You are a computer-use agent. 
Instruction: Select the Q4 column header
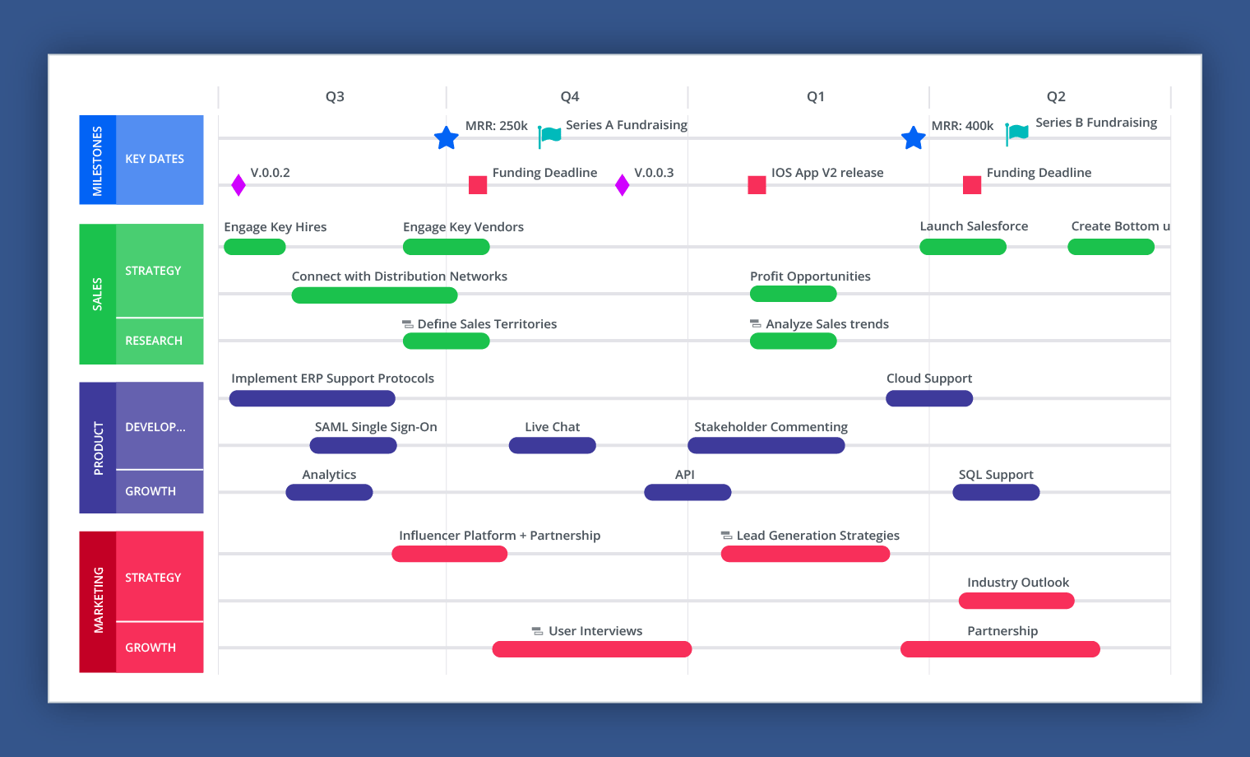(570, 96)
